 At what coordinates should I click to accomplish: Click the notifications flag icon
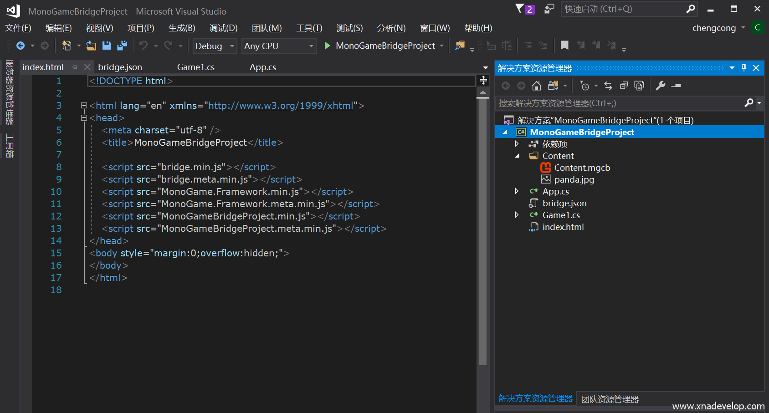(x=520, y=9)
